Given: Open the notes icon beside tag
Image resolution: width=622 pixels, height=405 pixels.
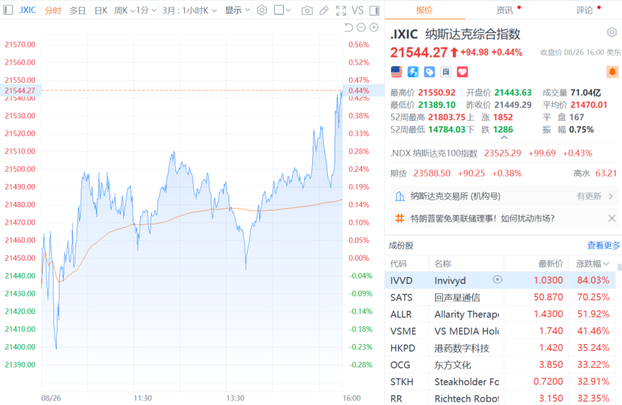Looking at the screenshot, I should [446, 72].
